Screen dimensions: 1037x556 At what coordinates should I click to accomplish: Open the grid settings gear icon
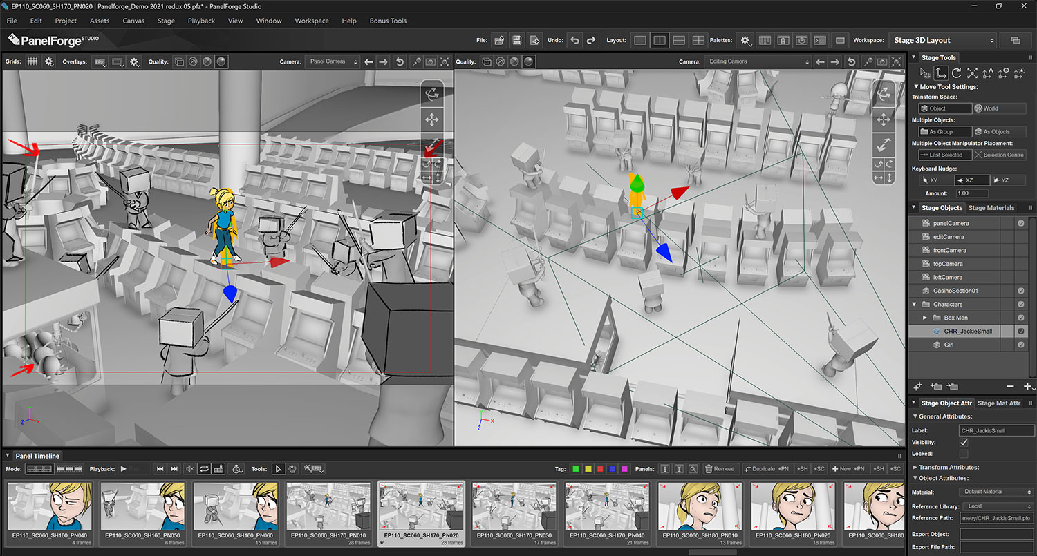tap(49, 61)
